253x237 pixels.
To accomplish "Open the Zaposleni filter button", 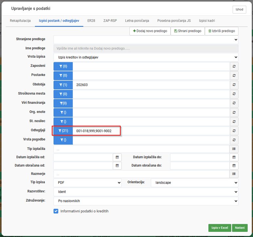I will tap(63, 66).
